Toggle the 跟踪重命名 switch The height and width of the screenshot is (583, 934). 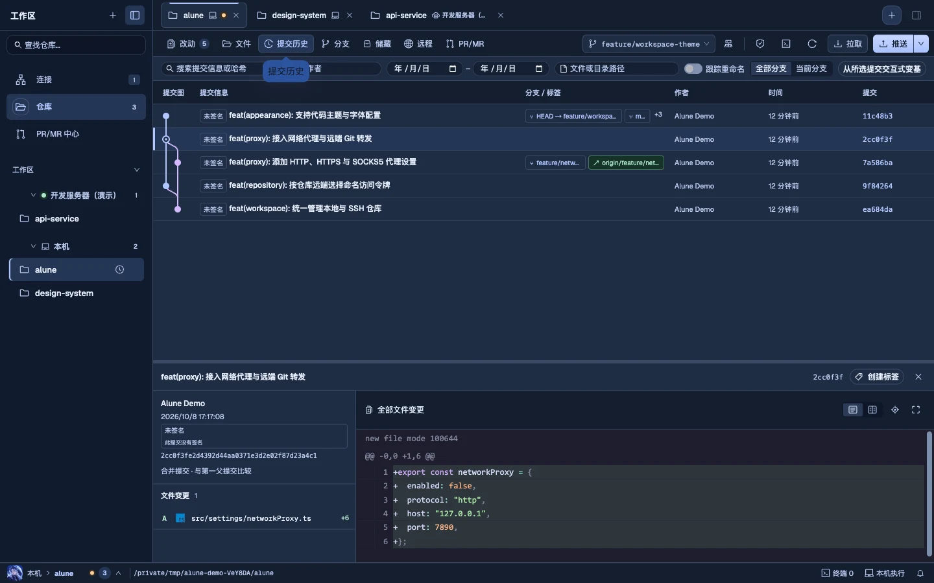click(x=693, y=69)
